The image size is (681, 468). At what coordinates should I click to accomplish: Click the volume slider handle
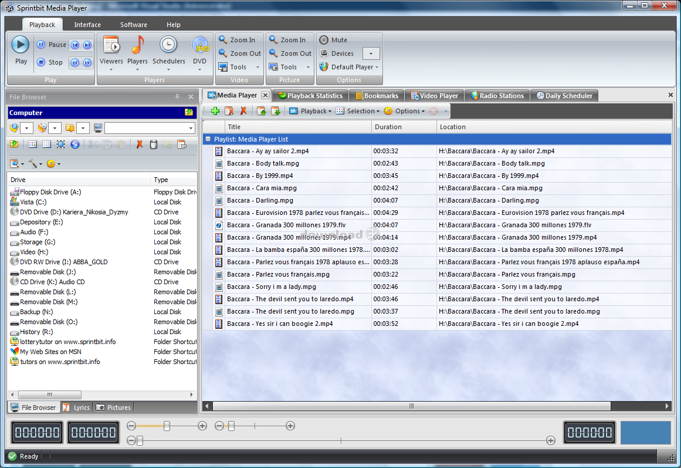point(167,426)
